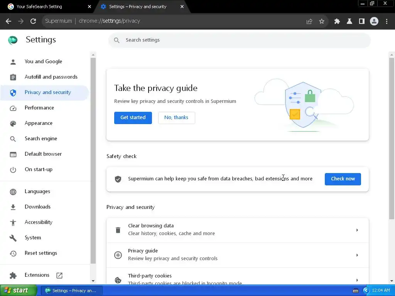The height and width of the screenshot is (296, 395).
Task: Click the cookie icon for Third-party cookies
Action: coord(118,280)
